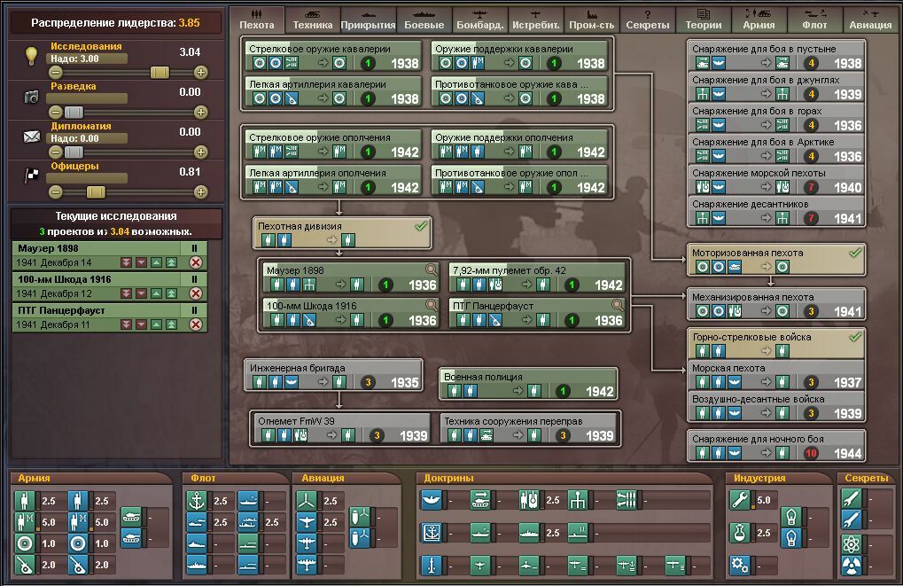
Task: Open the Прикрытия tab
Action: tap(368, 20)
